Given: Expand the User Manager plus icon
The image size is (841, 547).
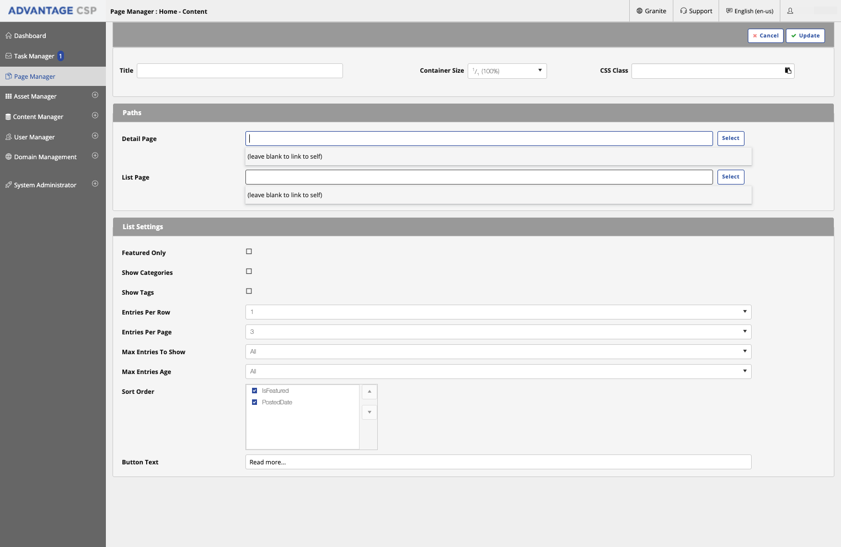Looking at the screenshot, I should (95, 136).
